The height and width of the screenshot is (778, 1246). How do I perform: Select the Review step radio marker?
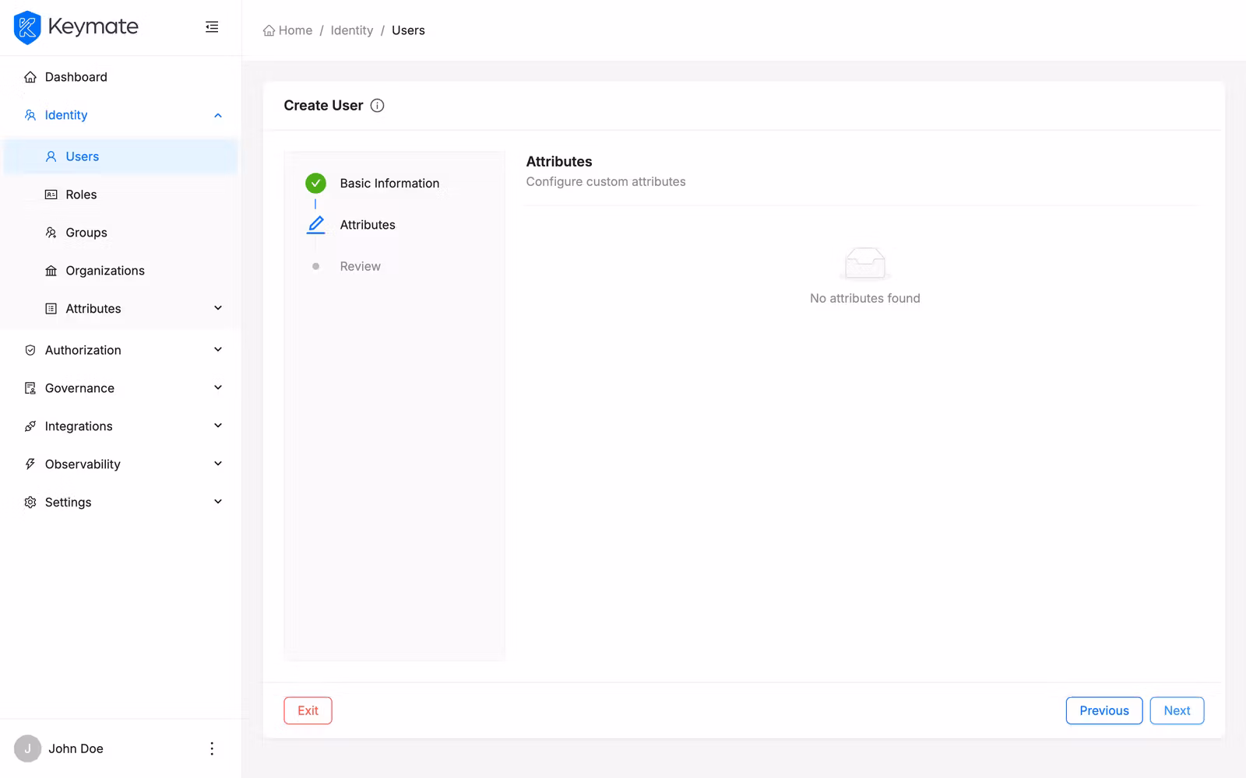[315, 265]
